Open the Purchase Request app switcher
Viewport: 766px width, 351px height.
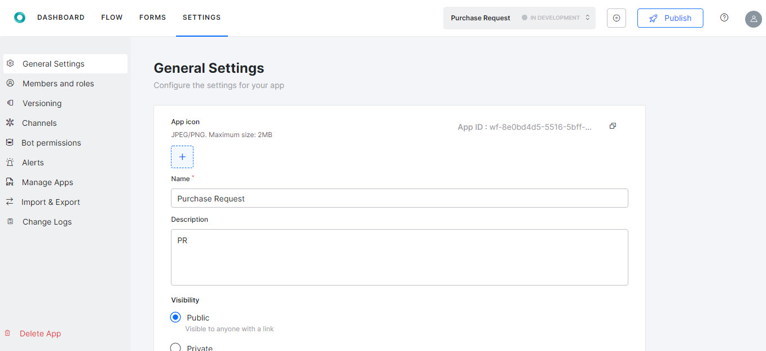click(x=480, y=17)
